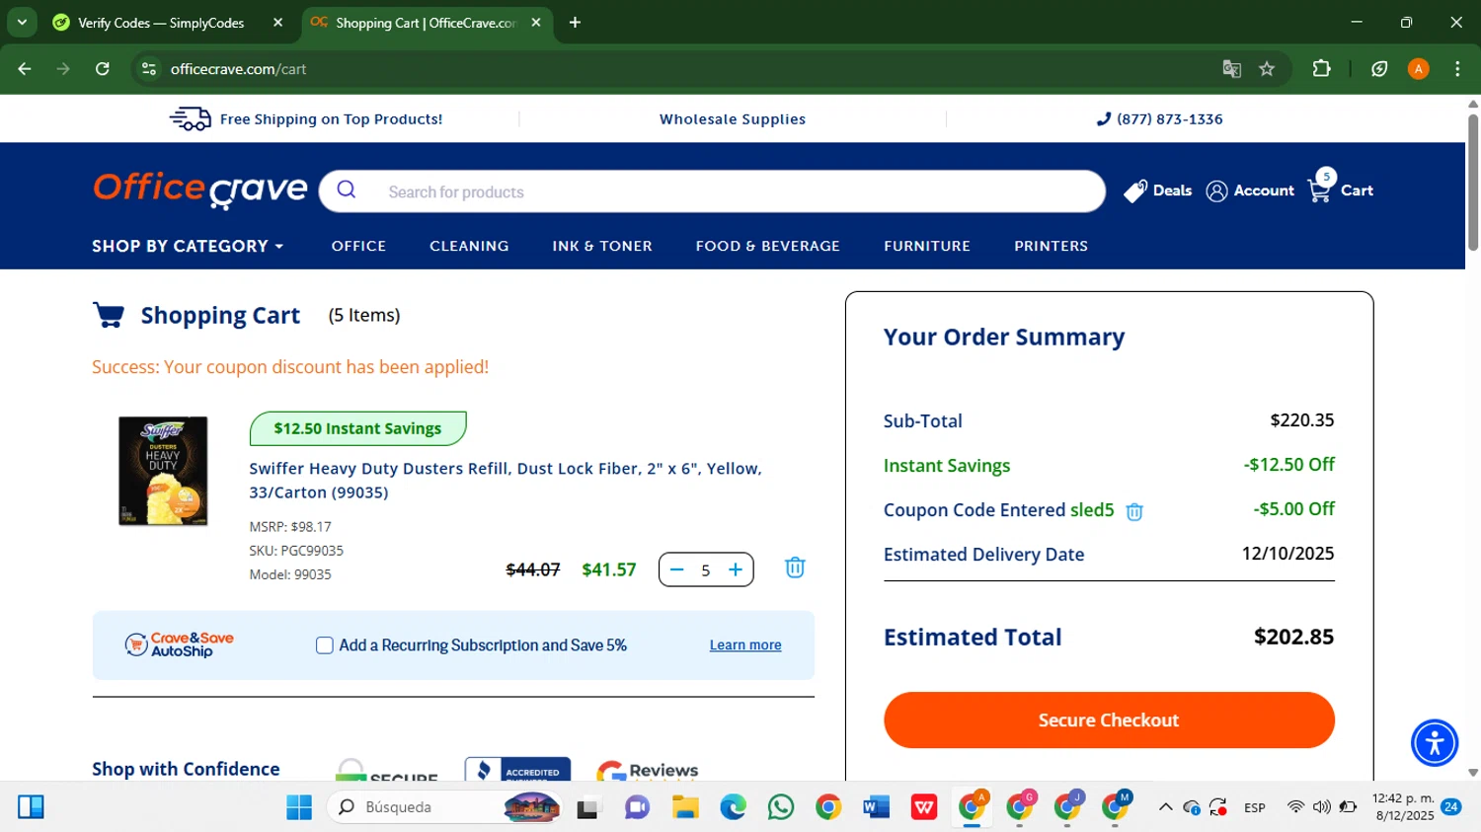Open the Food & Beverage menu item
This screenshot has width=1481, height=832.
tap(767, 246)
